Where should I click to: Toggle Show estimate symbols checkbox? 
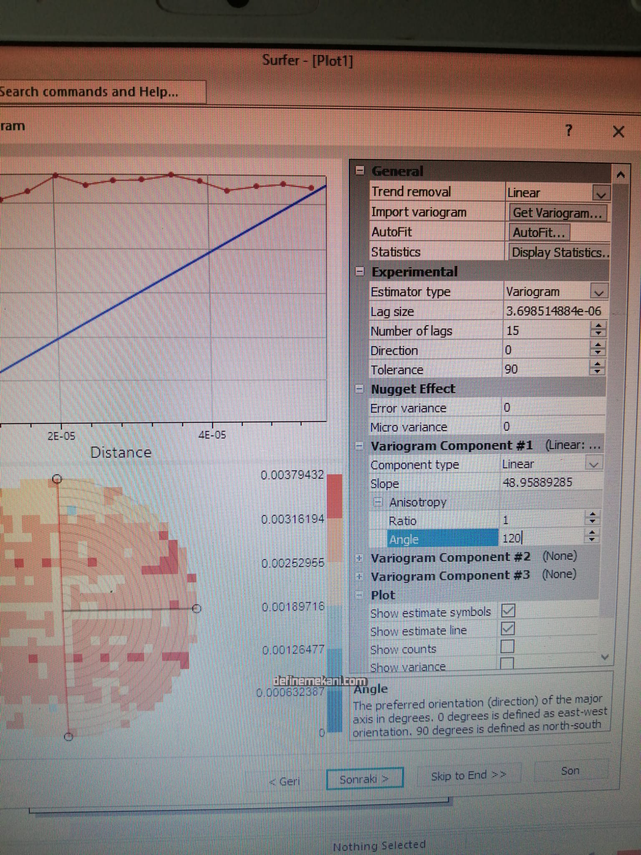point(508,611)
